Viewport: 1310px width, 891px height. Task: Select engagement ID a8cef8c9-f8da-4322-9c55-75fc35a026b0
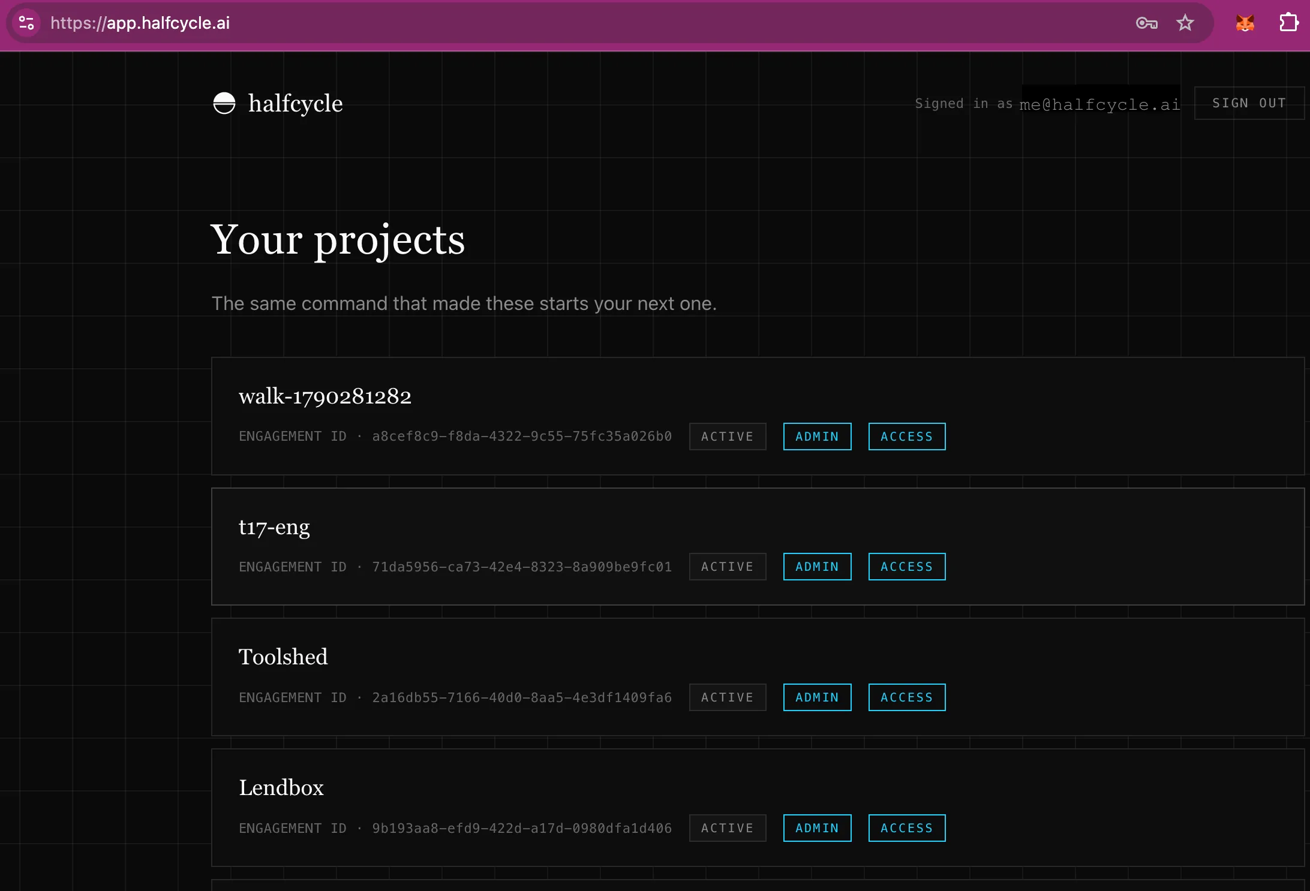pyautogui.click(x=522, y=437)
